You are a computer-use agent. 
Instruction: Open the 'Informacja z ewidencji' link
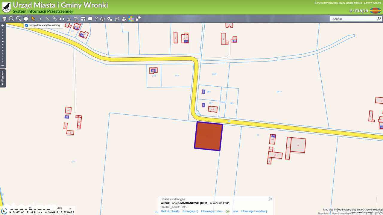(x=254, y=211)
